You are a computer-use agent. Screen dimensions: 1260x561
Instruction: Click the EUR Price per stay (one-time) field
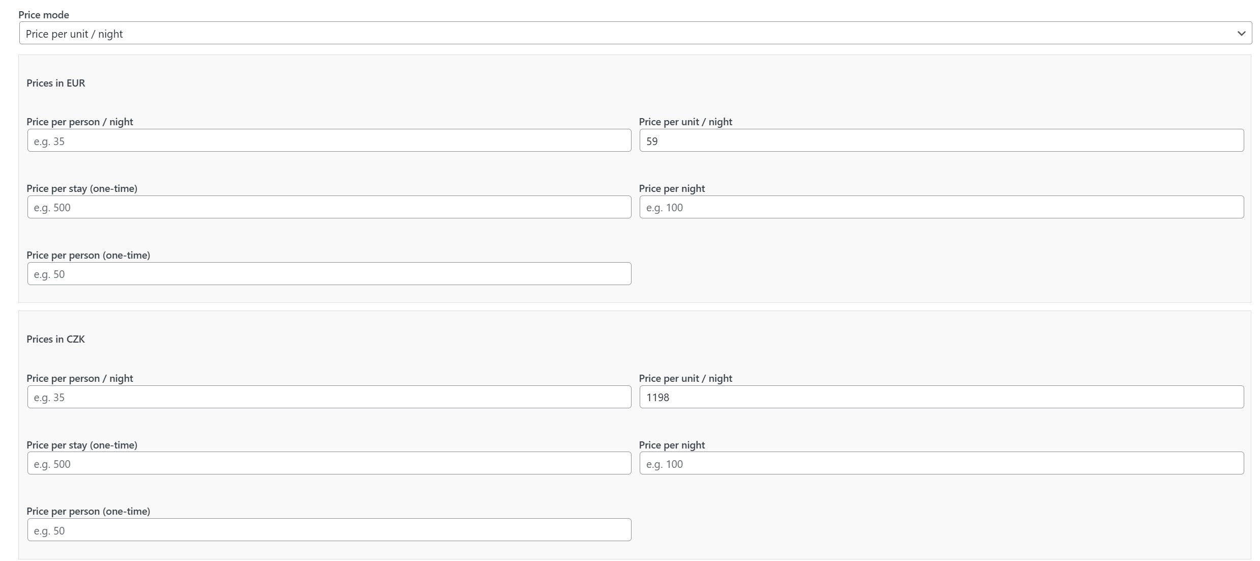(329, 207)
